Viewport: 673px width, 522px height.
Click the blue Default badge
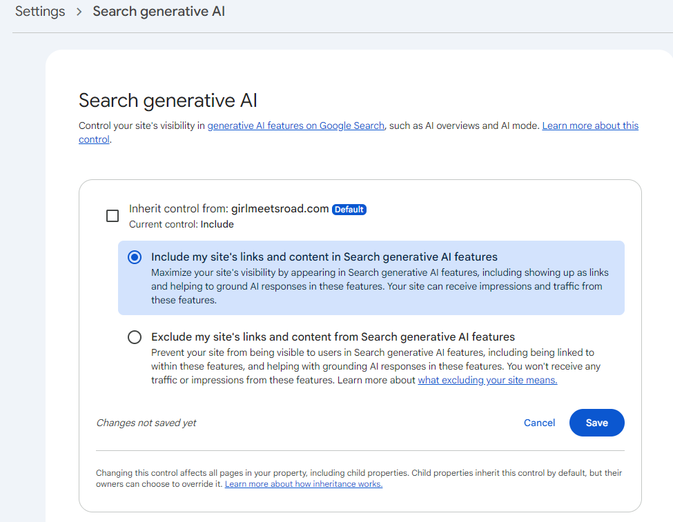pyautogui.click(x=349, y=210)
